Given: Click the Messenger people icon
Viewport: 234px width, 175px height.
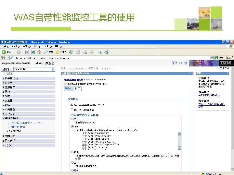Looking at the screenshot, I should [106, 52].
